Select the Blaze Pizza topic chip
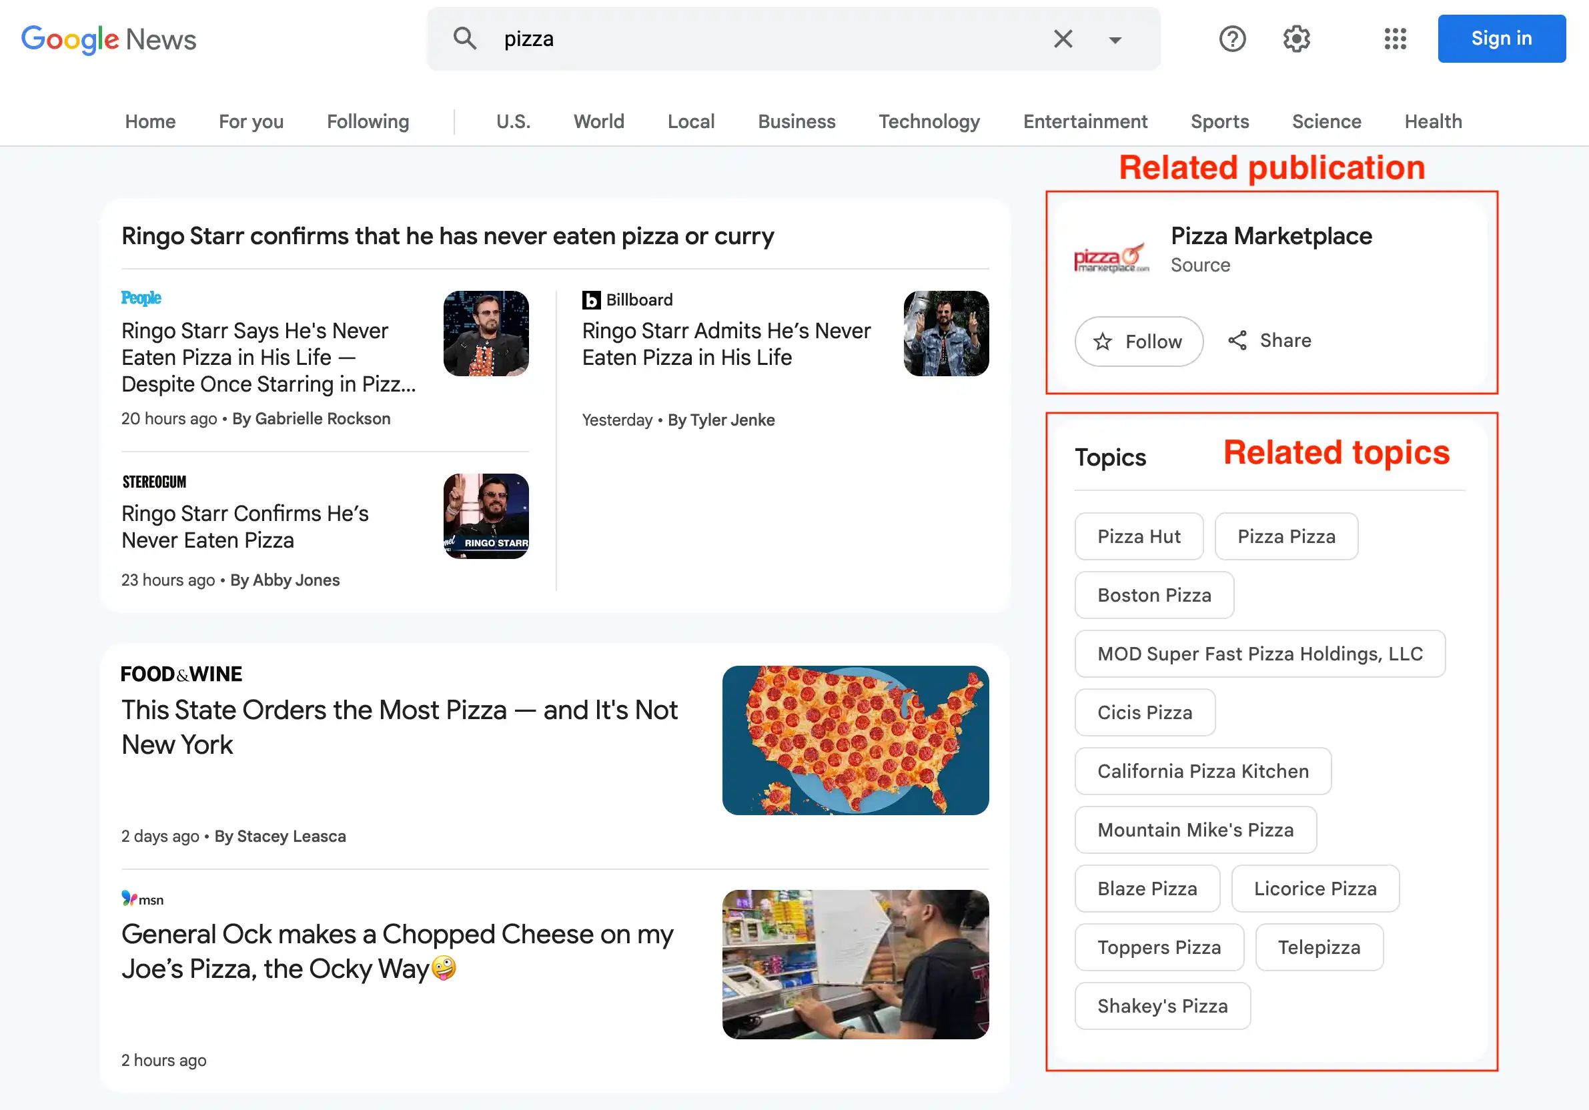 click(1147, 889)
